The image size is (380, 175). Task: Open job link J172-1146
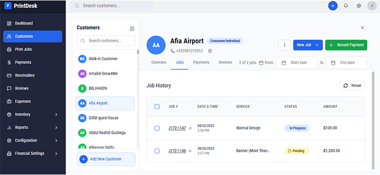tap(177, 151)
